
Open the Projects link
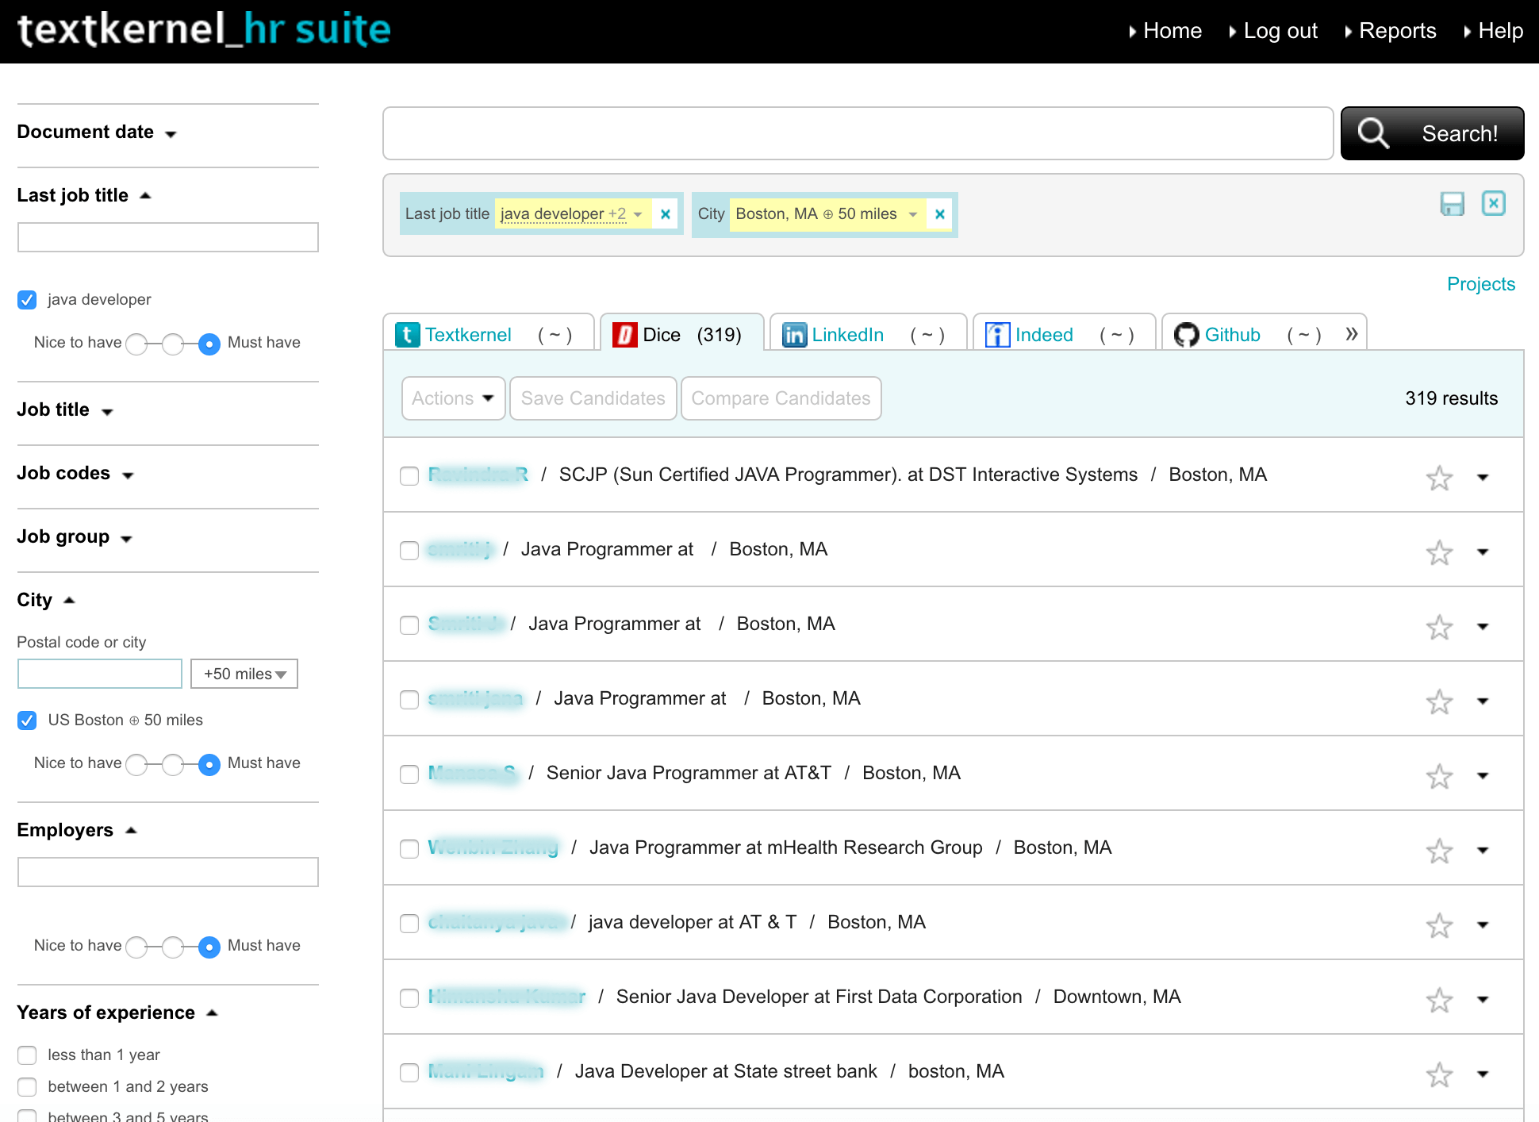pos(1481,284)
